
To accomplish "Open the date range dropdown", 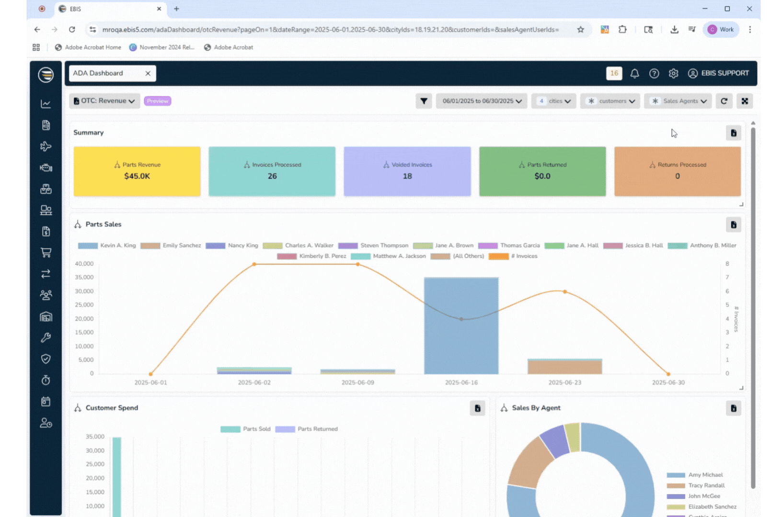I will (482, 101).
